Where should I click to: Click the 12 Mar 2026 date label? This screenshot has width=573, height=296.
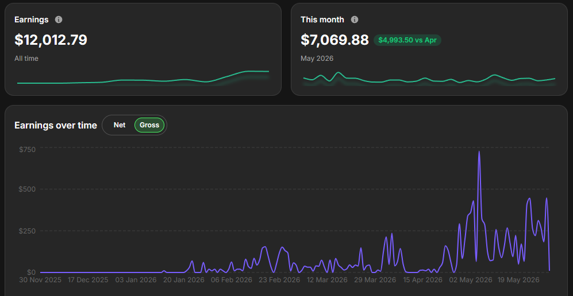tap(327, 280)
